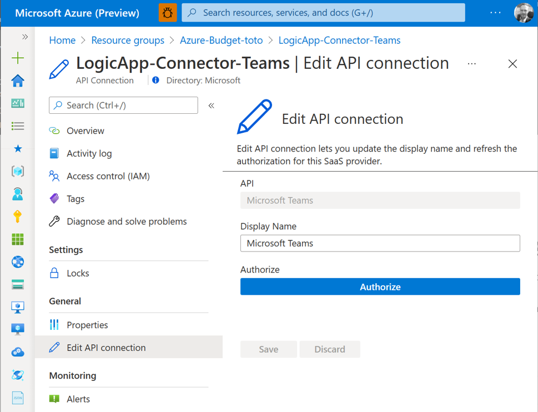This screenshot has height=412, width=538.
Task: Click the disabled API Microsoft Teams field
Action: point(380,200)
